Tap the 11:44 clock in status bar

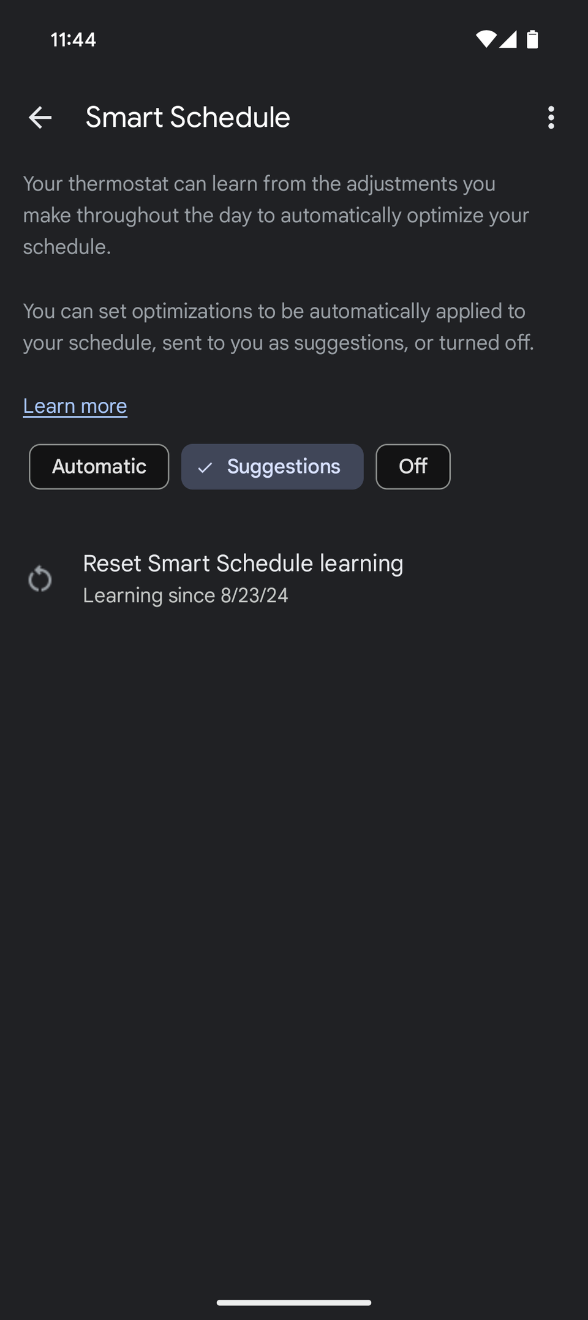[73, 40]
